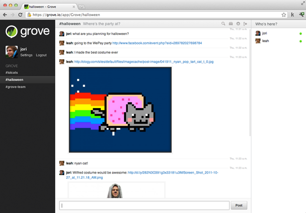Image resolution: width=306 pixels, height=213 pixels.
Task: Click the topic 'Where's the party at?'
Action: [x=102, y=24]
